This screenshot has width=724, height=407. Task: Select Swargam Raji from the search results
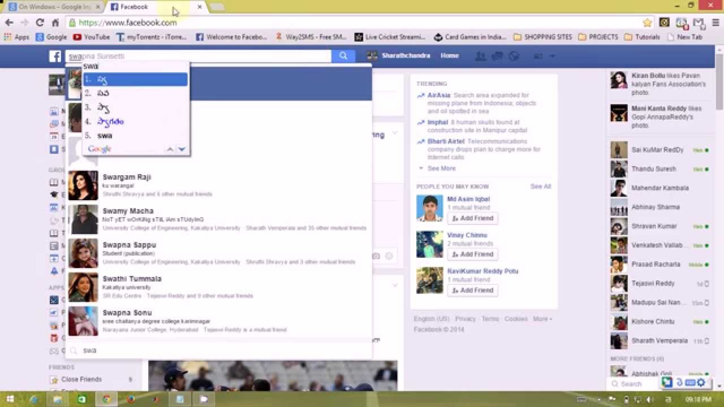click(219, 185)
